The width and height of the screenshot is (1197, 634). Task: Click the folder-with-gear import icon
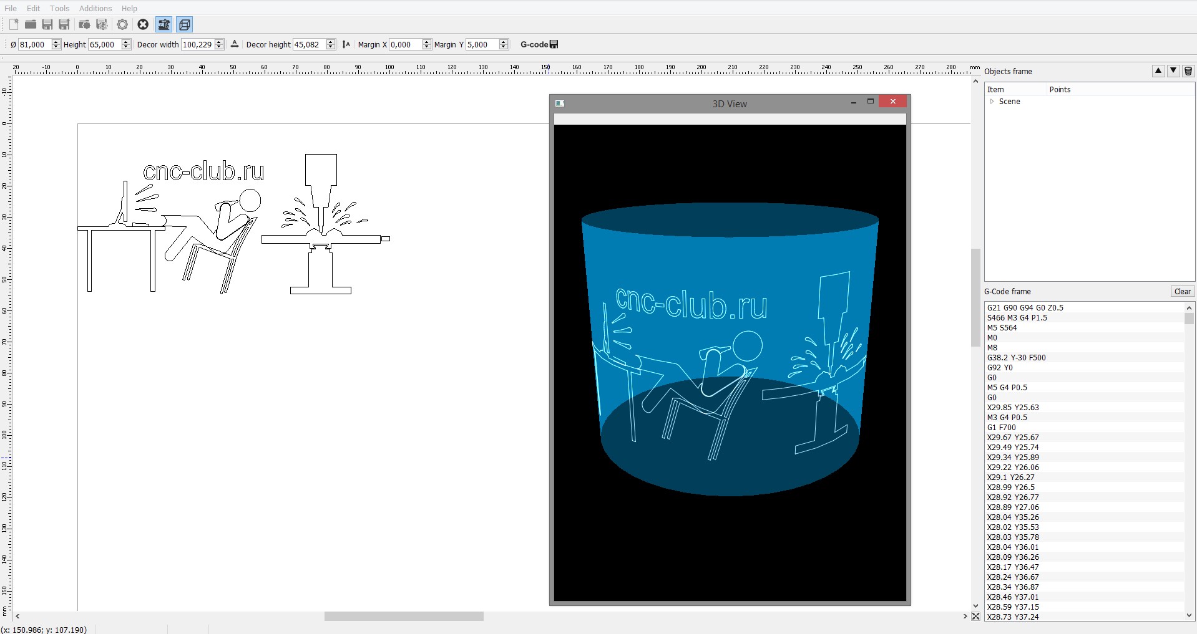[x=85, y=24]
